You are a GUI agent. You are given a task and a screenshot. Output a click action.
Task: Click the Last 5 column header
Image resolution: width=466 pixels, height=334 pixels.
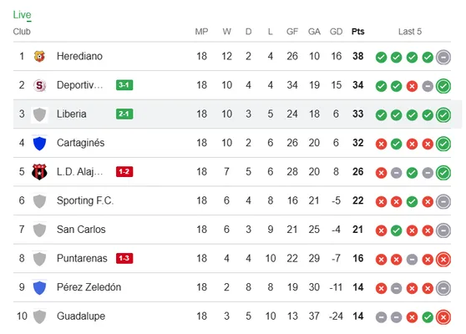pyautogui.click(x=410, y=32)
